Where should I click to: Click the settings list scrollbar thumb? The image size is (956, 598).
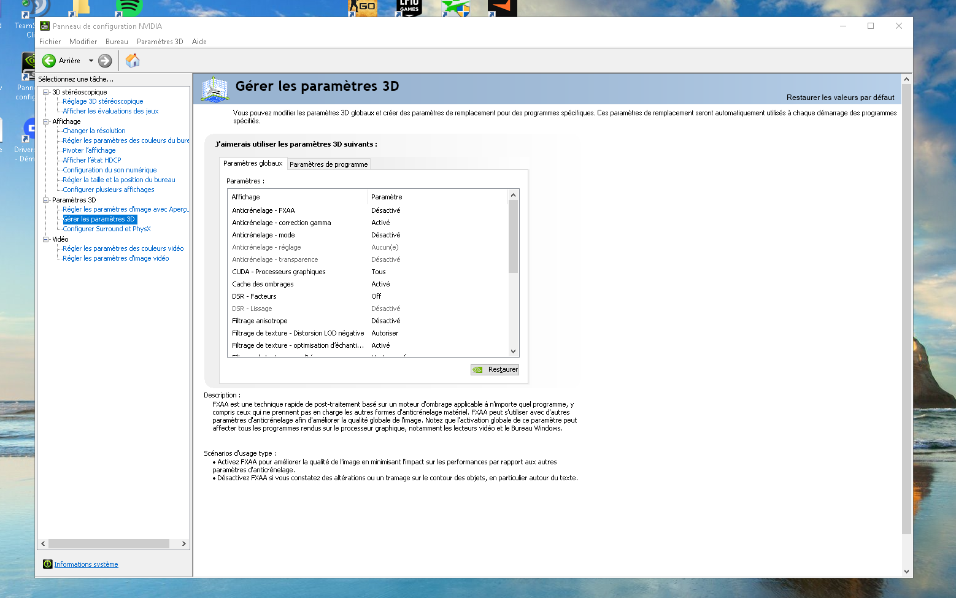(x=514, y=236)
